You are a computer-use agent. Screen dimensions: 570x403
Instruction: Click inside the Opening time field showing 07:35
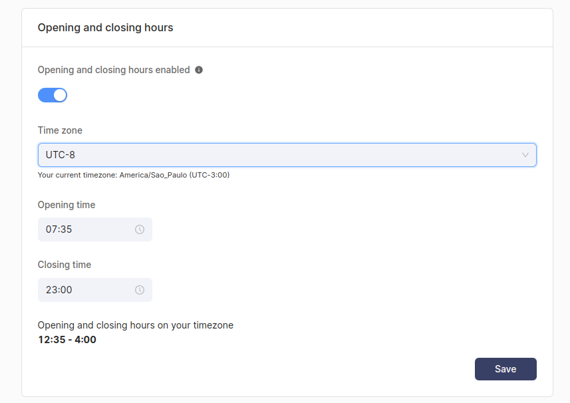[x=80, y=229]
